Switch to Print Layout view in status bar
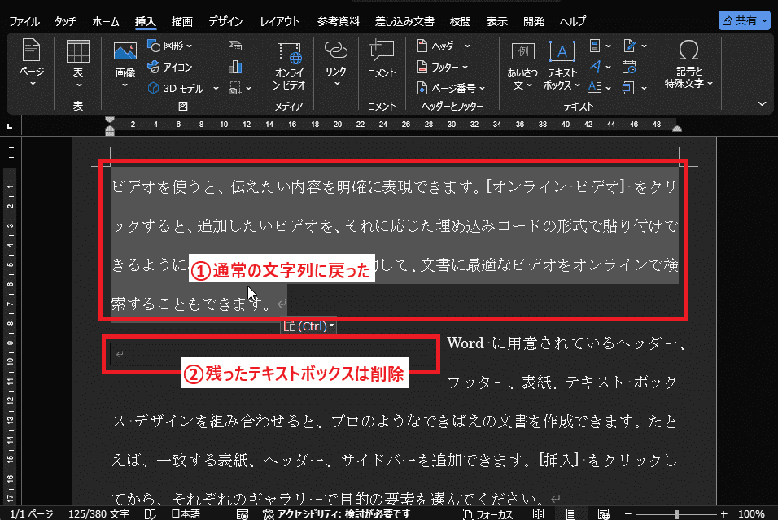 tap(571, 513)
